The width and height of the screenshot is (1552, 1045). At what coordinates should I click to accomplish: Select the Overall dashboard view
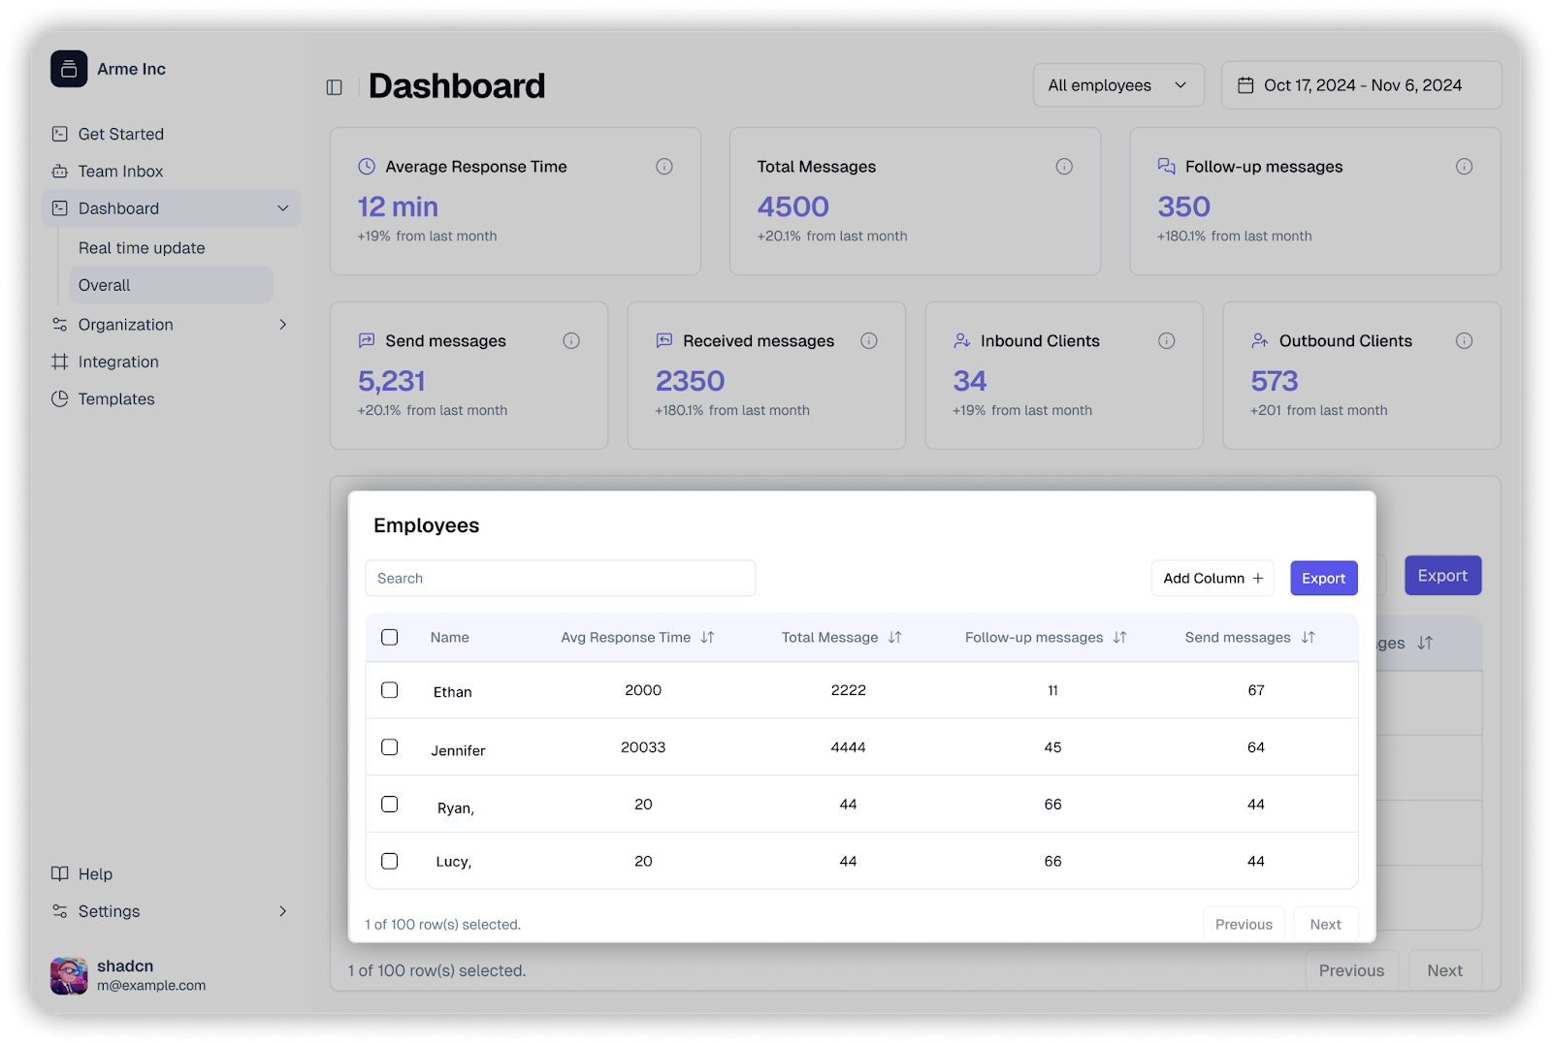tap(104, 285)
